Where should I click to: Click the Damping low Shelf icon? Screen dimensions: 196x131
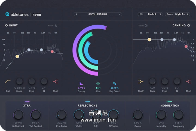(140, 81)
